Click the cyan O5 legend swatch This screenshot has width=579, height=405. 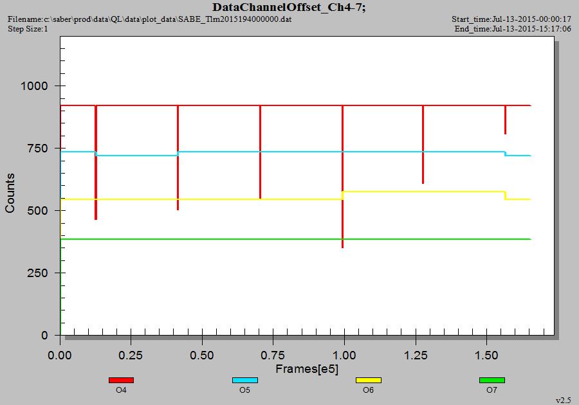tap(245, 381)
